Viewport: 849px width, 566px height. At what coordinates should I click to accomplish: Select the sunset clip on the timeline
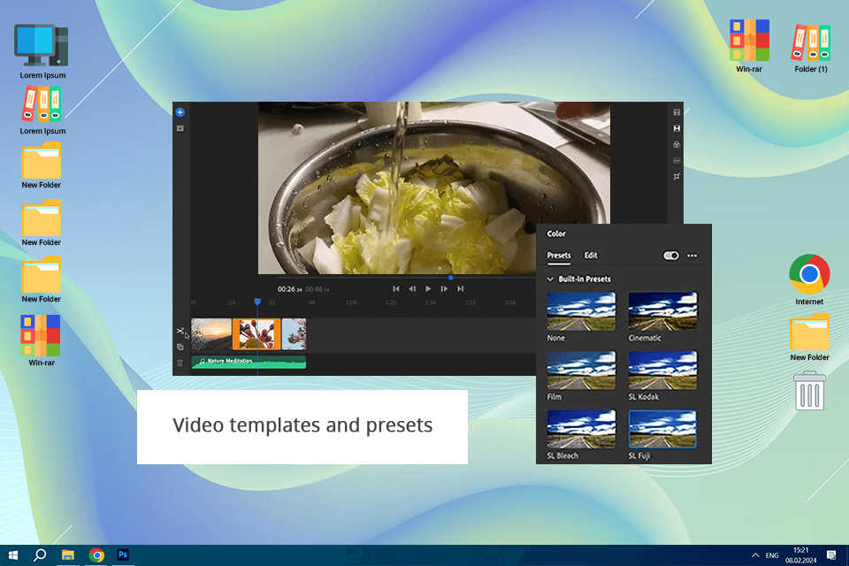(211, 334)
